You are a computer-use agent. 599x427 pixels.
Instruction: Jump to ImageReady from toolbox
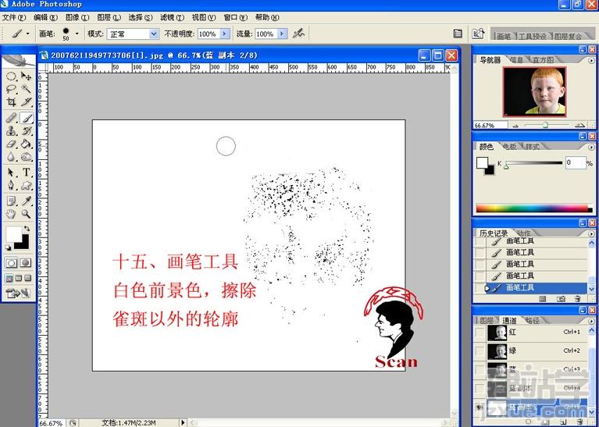pyautogui.click(x=18, y=294)
